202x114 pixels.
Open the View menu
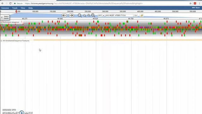point(23,8)
